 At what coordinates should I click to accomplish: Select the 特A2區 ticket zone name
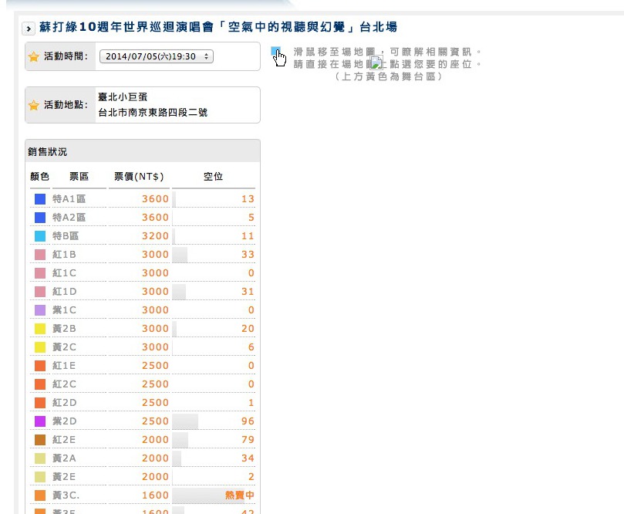[x=69, y=218]
